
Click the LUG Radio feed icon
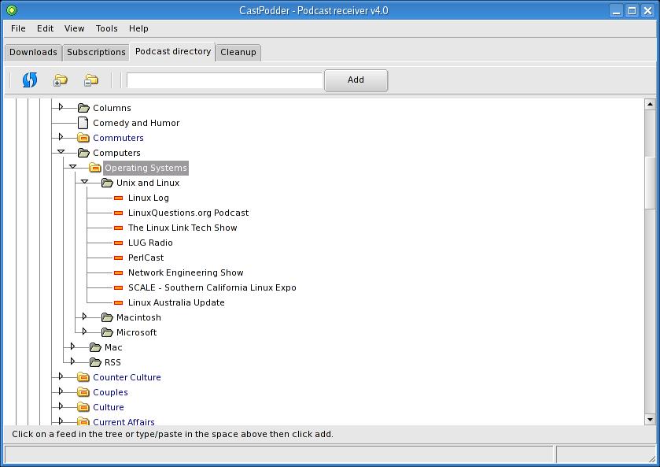[119, 243]
